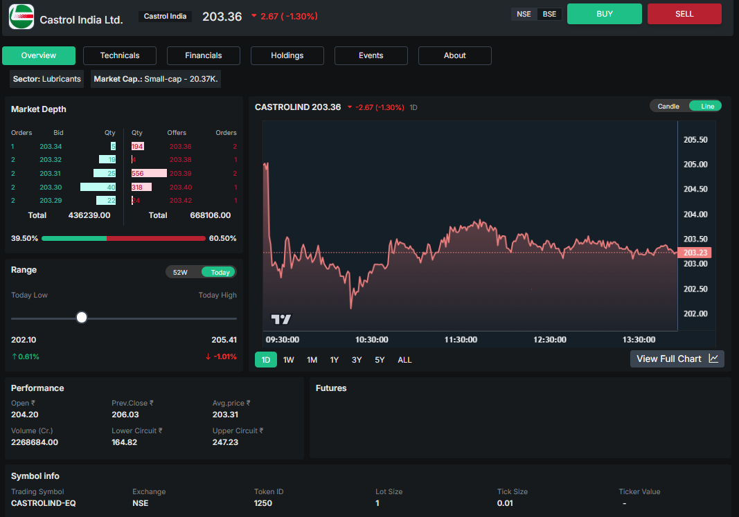739x517 pixels.
Task: Switch chart to Candle mode
Action: (x=667, y=106)
